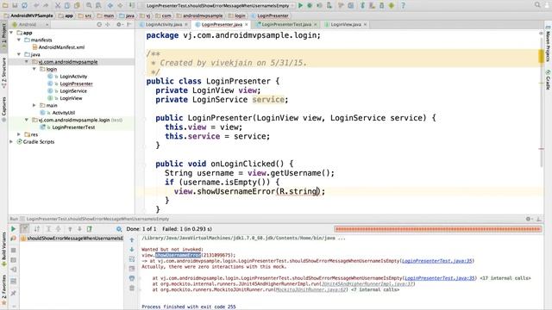Viewport: 552px width, 310px height.
Task: Switch to LoginView.java editor tab
Action: (346, 25)
